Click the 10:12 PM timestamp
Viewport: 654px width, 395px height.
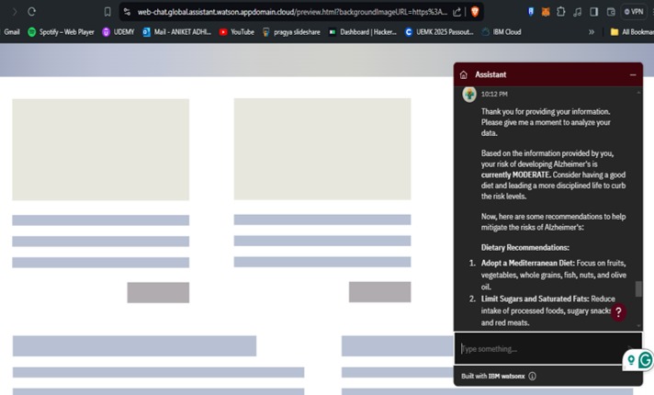click(x=494, y=95)
